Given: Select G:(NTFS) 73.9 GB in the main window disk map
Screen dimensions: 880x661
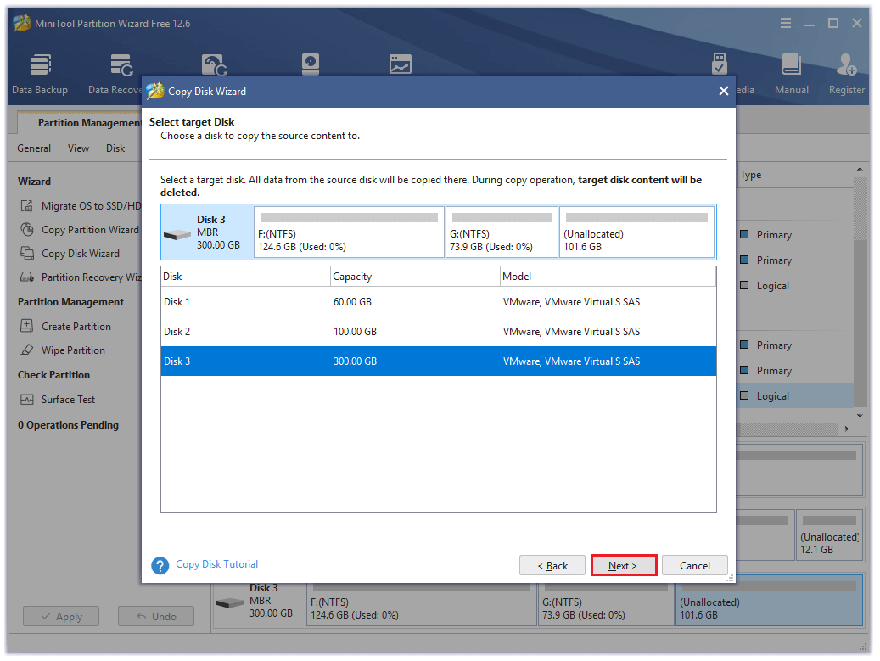Looking at the screenshot, I should pyautogui.click(x=605, y=605).
